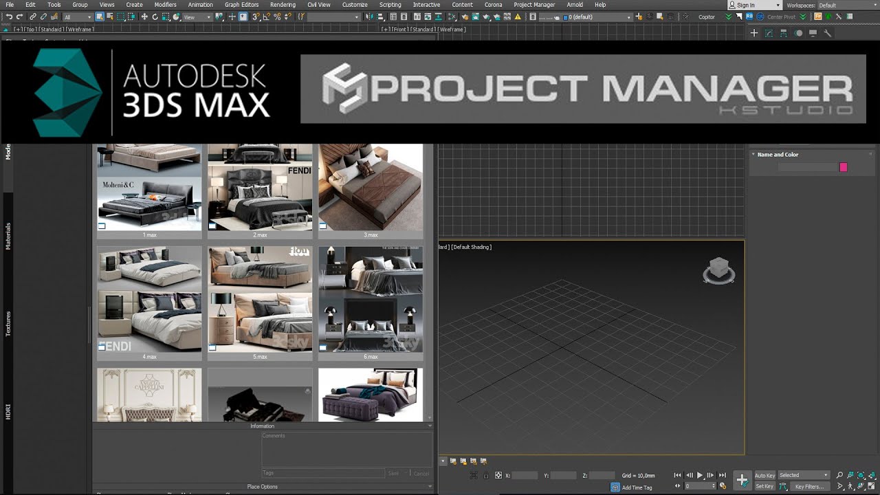880x495 pixels.
Task: Open the Motion command panel tab
Action: coord(799,33)
